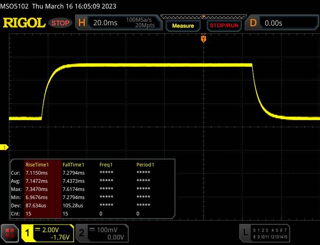Select the 0.00s delay value
This screenshot has width=320, height=245.
pos(273,23)
